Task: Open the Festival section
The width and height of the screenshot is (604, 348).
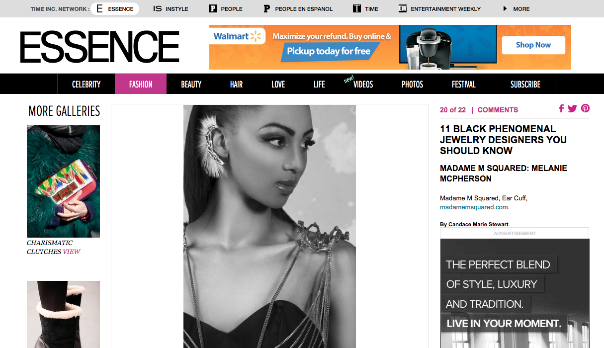Action: (463, 84)
